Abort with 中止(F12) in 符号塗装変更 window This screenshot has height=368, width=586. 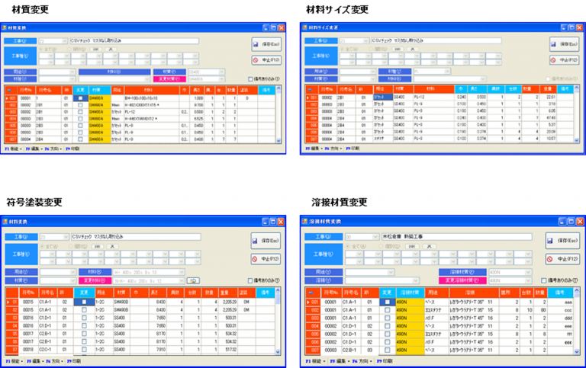[266, 259]
